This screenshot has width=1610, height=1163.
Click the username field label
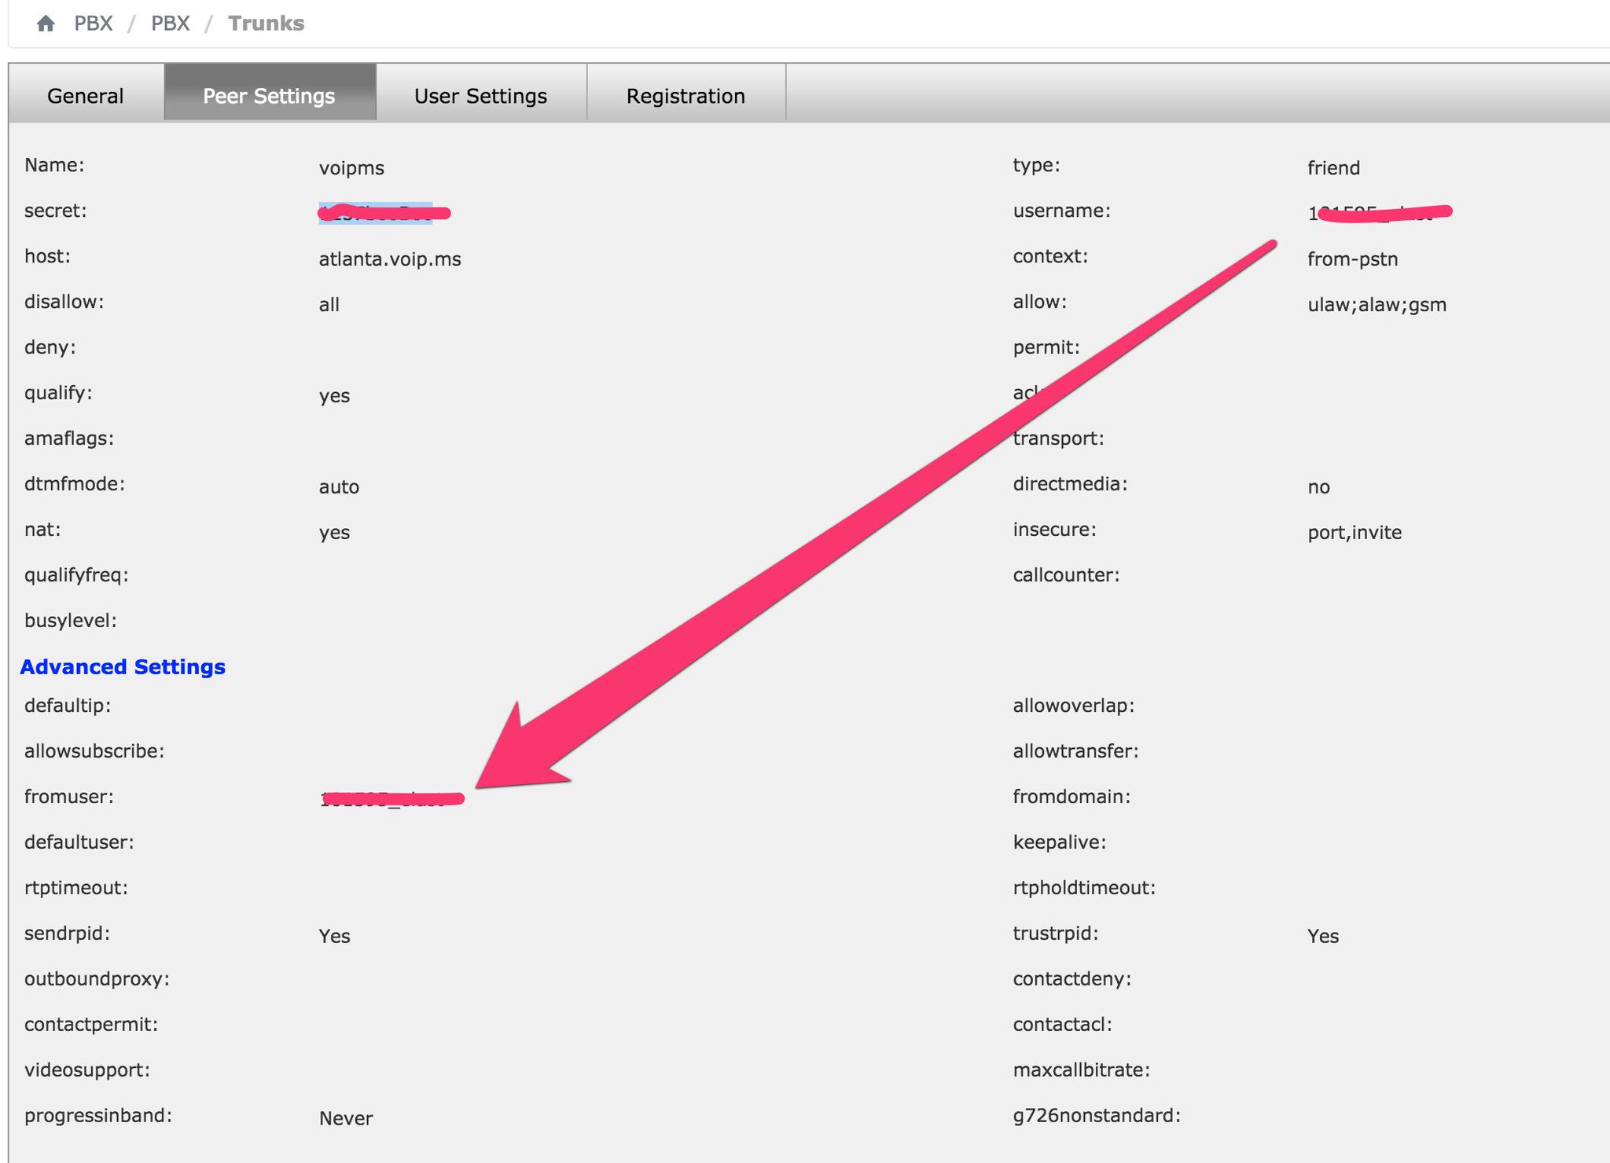pos(1062,211)
